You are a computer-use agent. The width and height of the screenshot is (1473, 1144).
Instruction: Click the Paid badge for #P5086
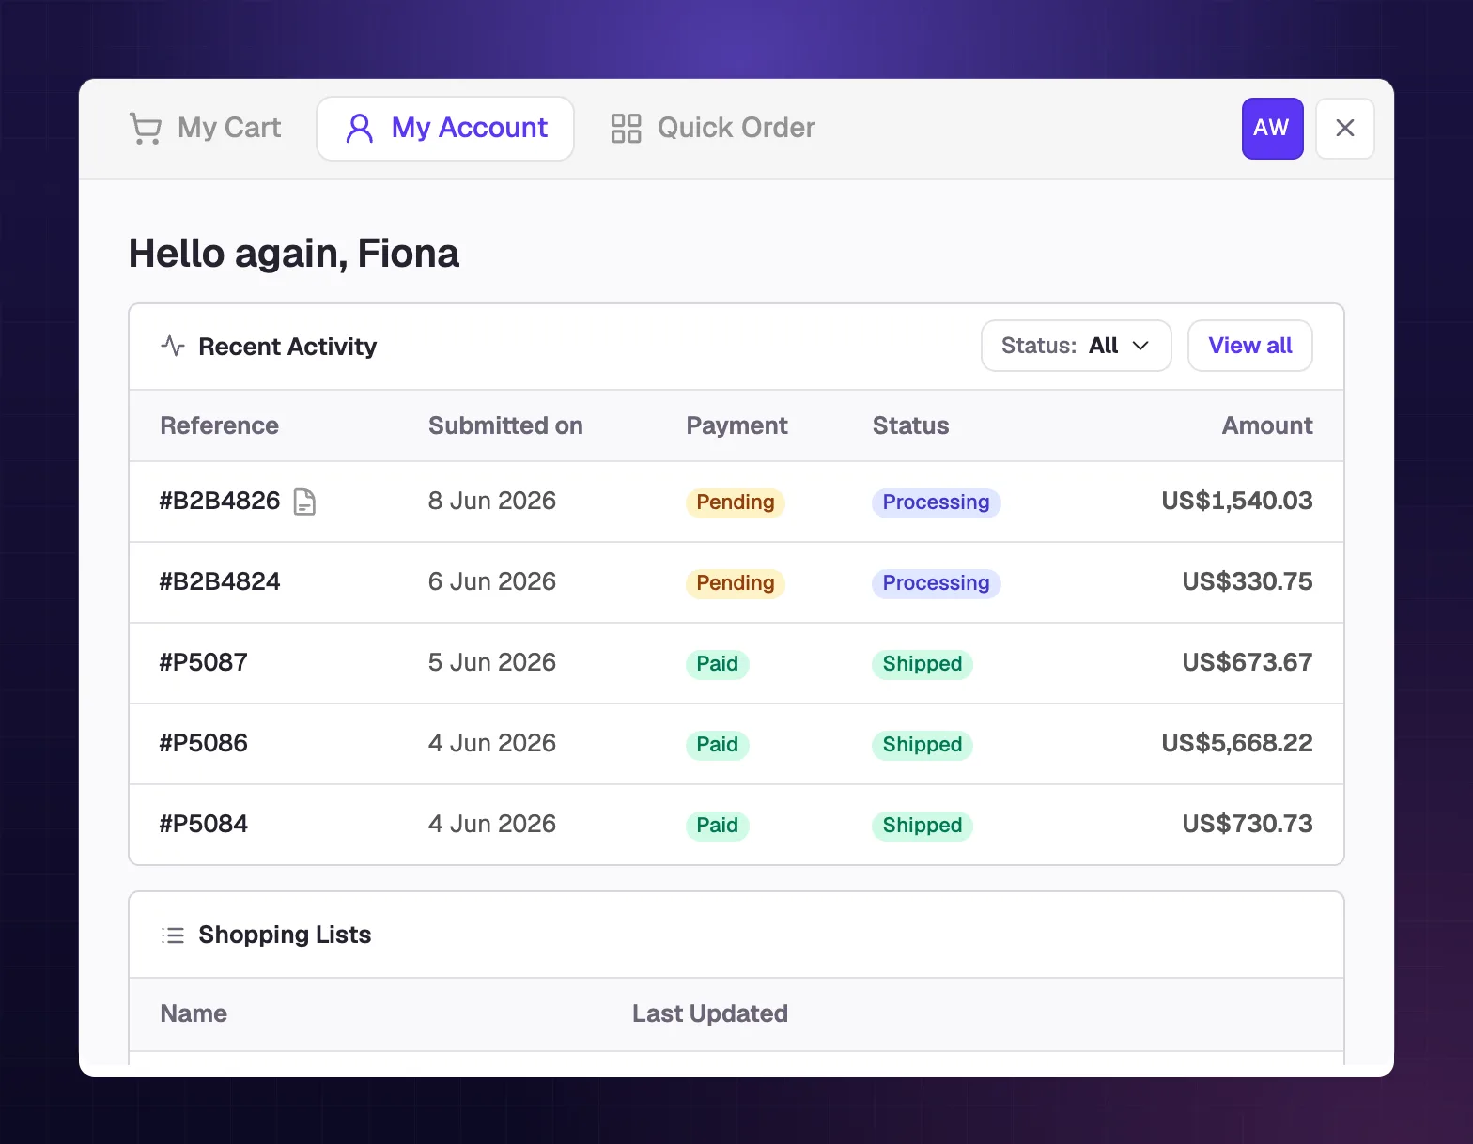point(717,745)
